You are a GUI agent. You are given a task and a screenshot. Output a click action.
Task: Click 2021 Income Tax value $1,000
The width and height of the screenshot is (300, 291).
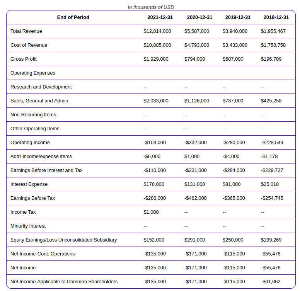pyautogui.click(x=151, y=212)
